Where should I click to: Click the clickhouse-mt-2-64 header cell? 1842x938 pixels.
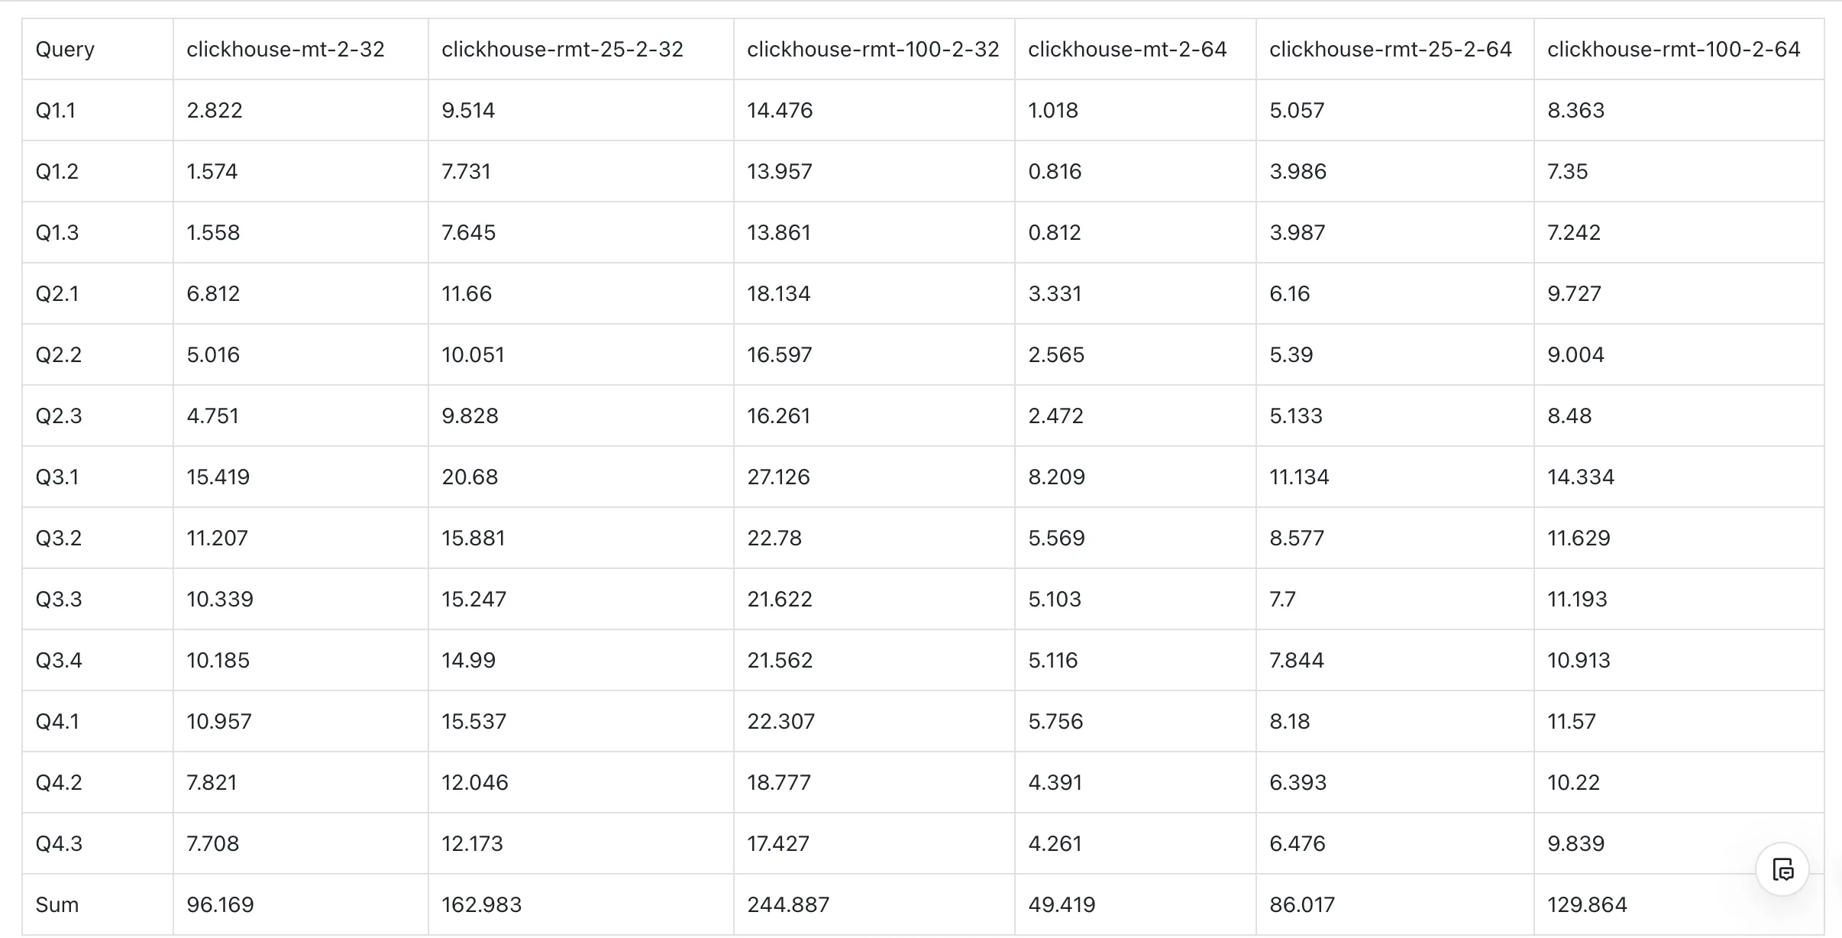(x=1127, y=49)
